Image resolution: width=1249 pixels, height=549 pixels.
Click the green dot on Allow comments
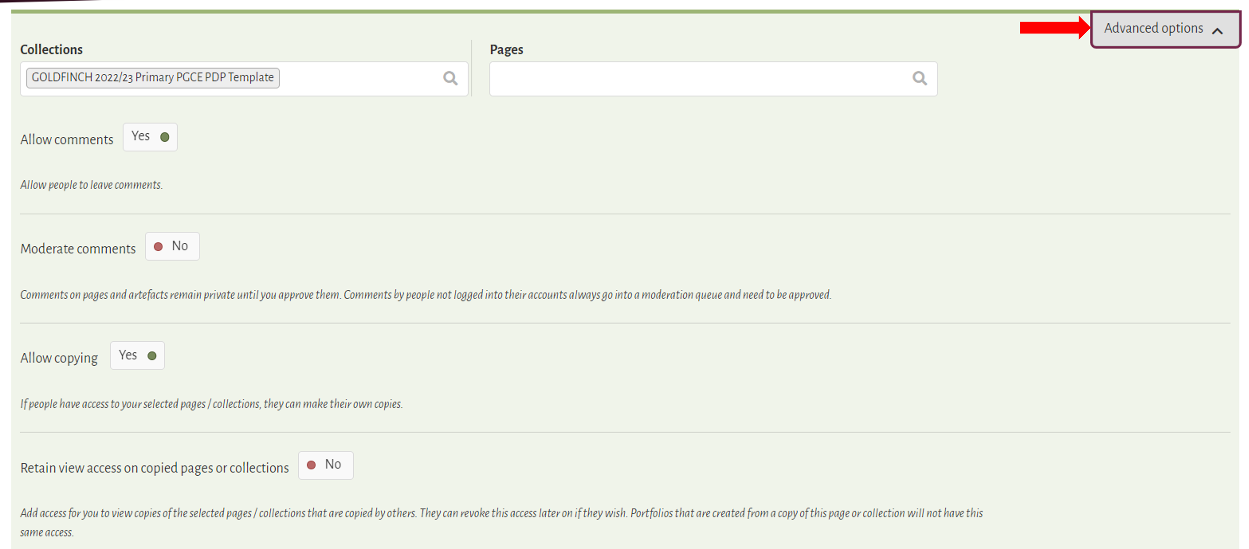pos(165,137)
